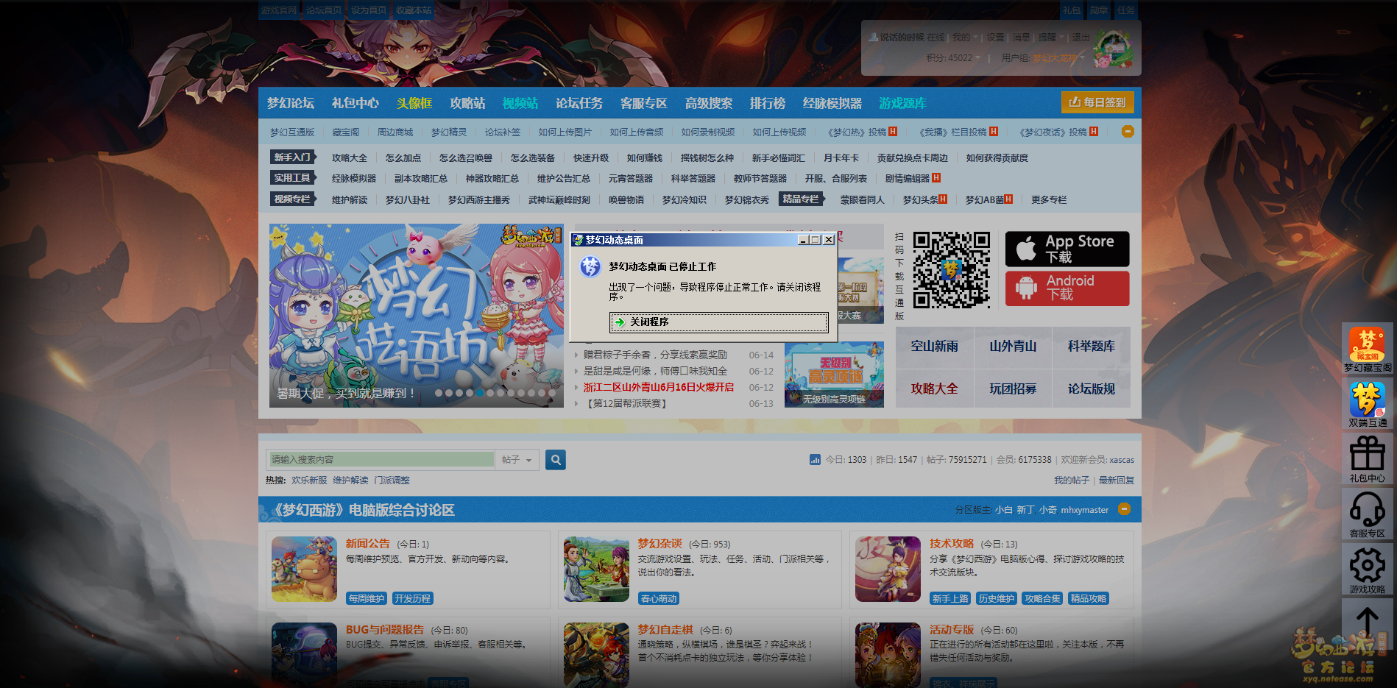
Task: Open the 我的 dropdown in the user panel
Action: pyautogui.click(x=965, y=38)
